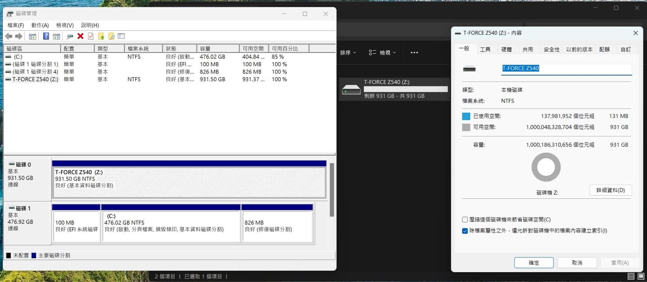Viewport: 647px width, 282px height.
Task: Click the Back arrow in Disk Management toolbar
Action: [x=9, y=36]
